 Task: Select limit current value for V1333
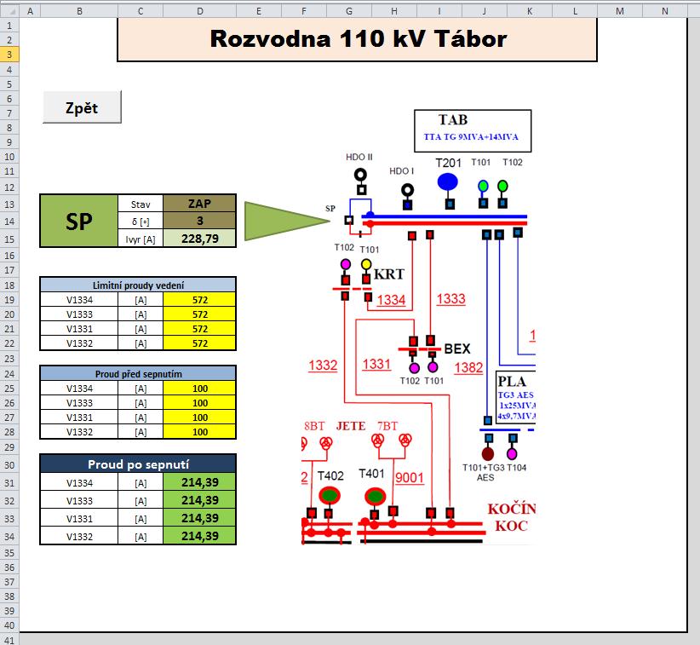199,314
